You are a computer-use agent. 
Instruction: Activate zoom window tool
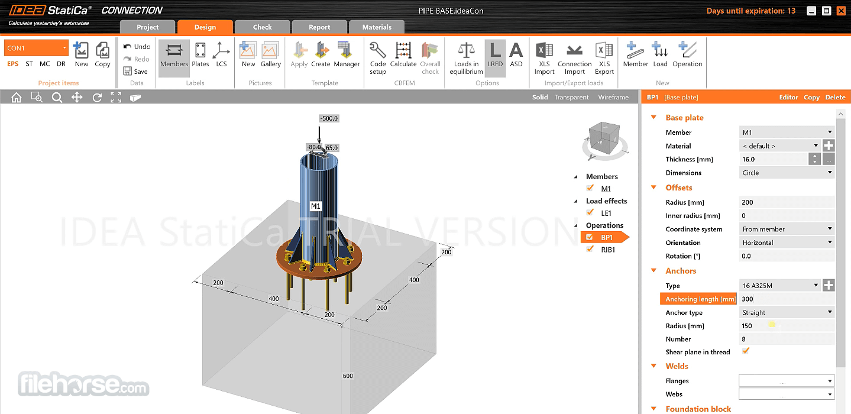[37, 98]
